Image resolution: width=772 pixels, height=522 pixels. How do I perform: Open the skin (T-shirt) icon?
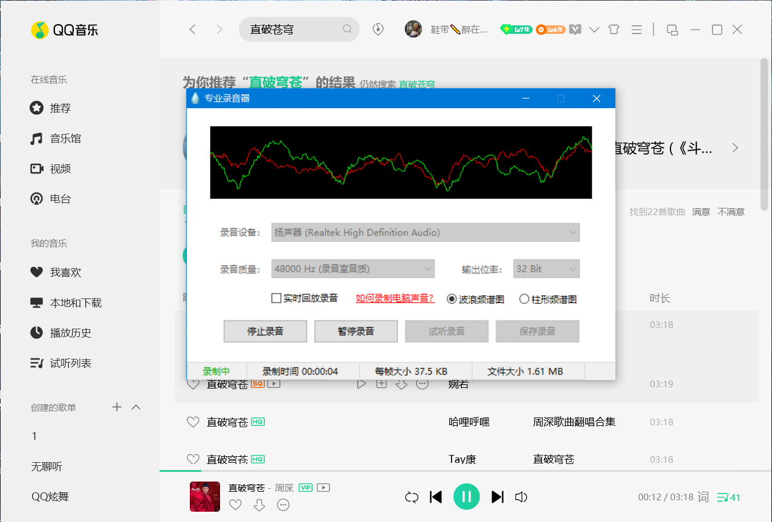click(x=614, y=29)
